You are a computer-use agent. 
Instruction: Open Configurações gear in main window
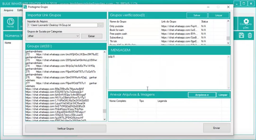pos(246,24)
